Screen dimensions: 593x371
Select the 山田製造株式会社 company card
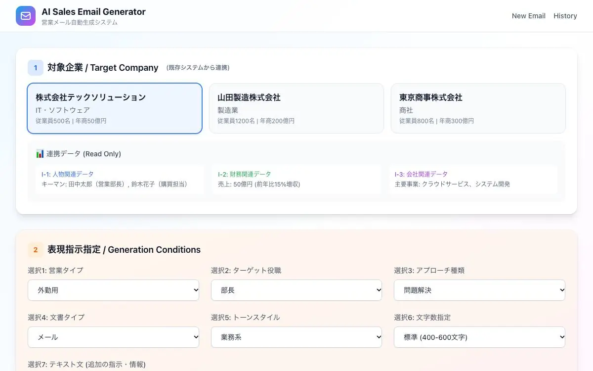tap(296, 108)
